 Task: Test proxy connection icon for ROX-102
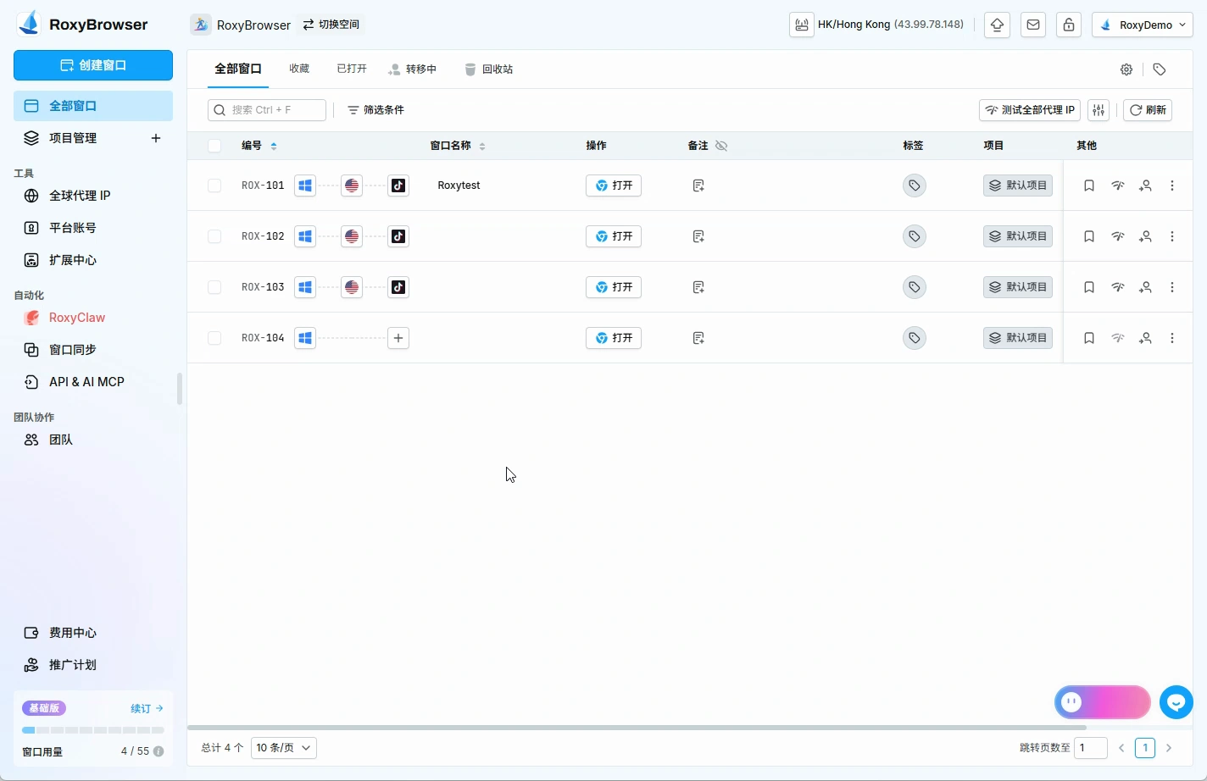tap(1118, 236)
